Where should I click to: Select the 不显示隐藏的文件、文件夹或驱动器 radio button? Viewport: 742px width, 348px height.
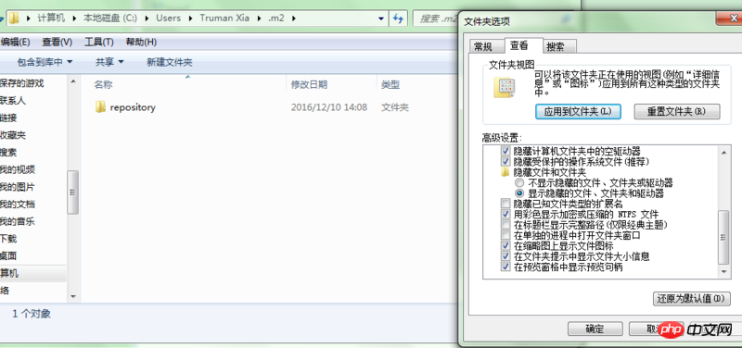(x=519, y=182)
